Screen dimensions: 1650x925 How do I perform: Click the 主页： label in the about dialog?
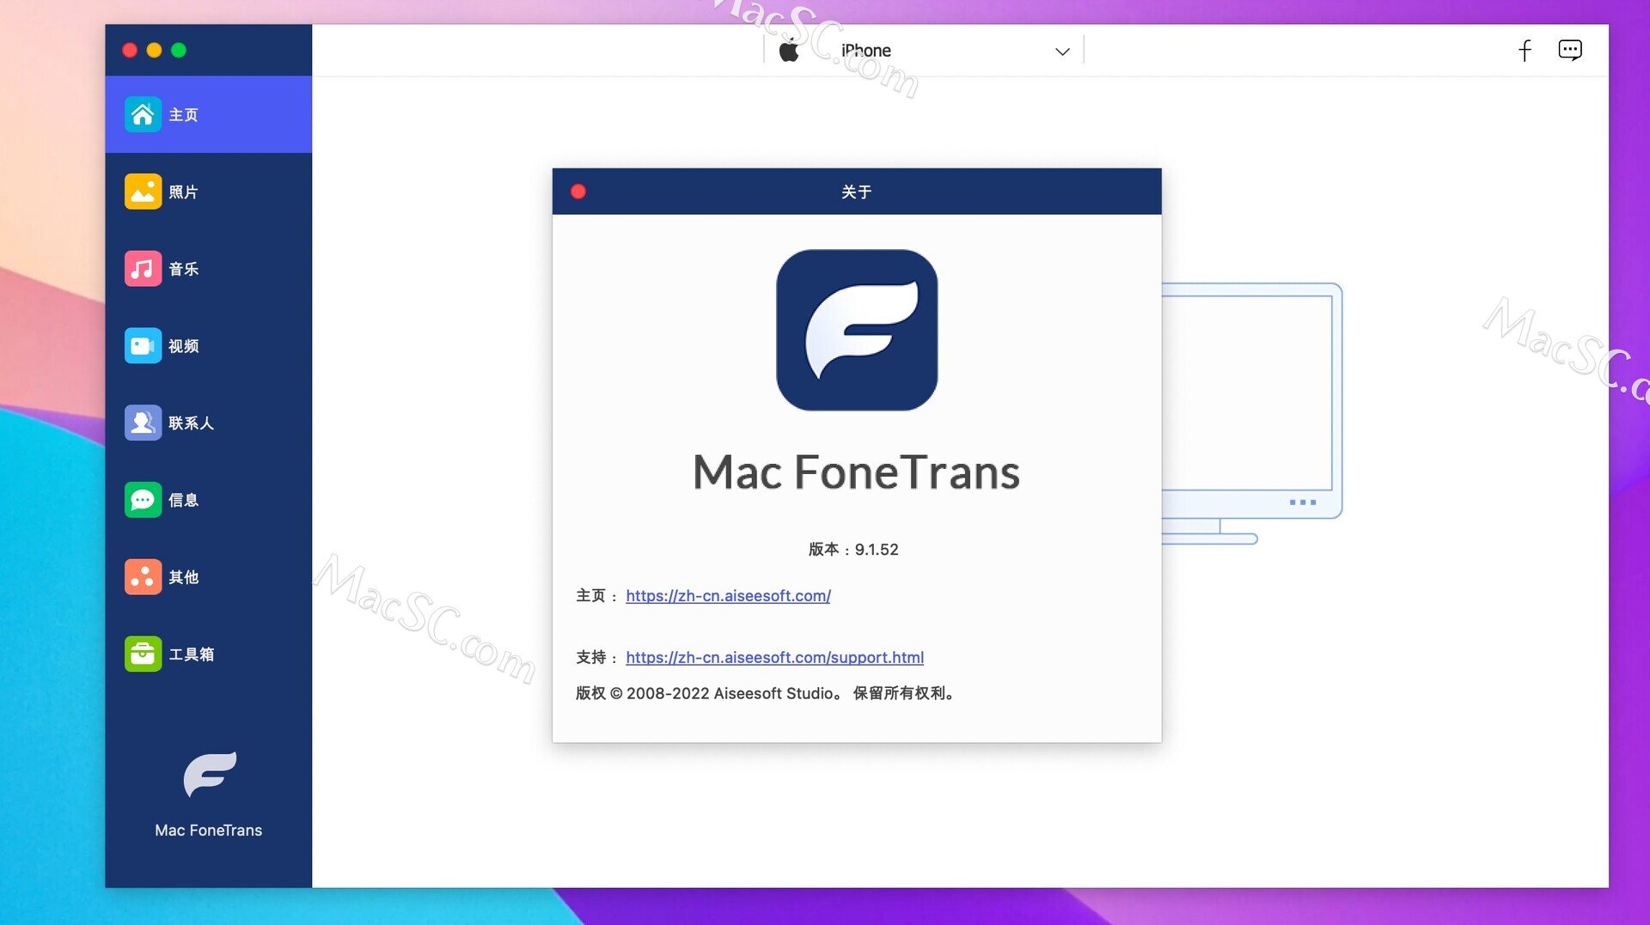[596, 596]
